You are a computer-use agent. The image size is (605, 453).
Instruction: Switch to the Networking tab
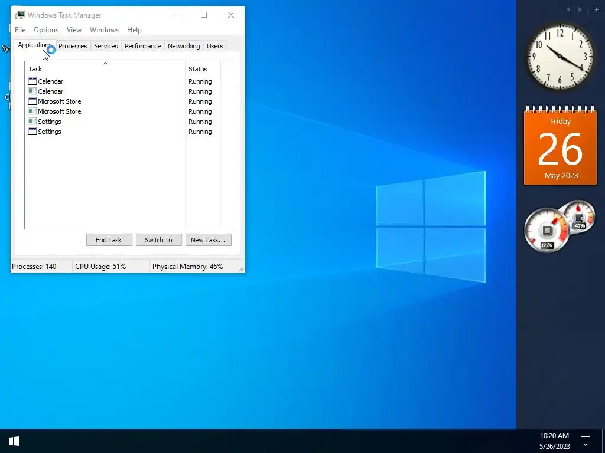pos(184,46)
